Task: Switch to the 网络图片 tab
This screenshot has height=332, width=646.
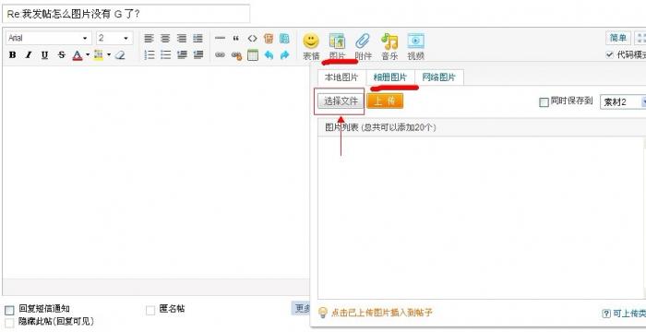Action: click(x=438, y=77)
